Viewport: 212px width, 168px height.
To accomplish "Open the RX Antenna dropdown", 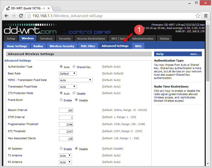I will [x=65, y=162].
